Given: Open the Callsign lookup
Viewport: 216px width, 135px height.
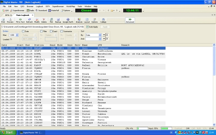Looking at the screenshot, I should coord(104,20).
